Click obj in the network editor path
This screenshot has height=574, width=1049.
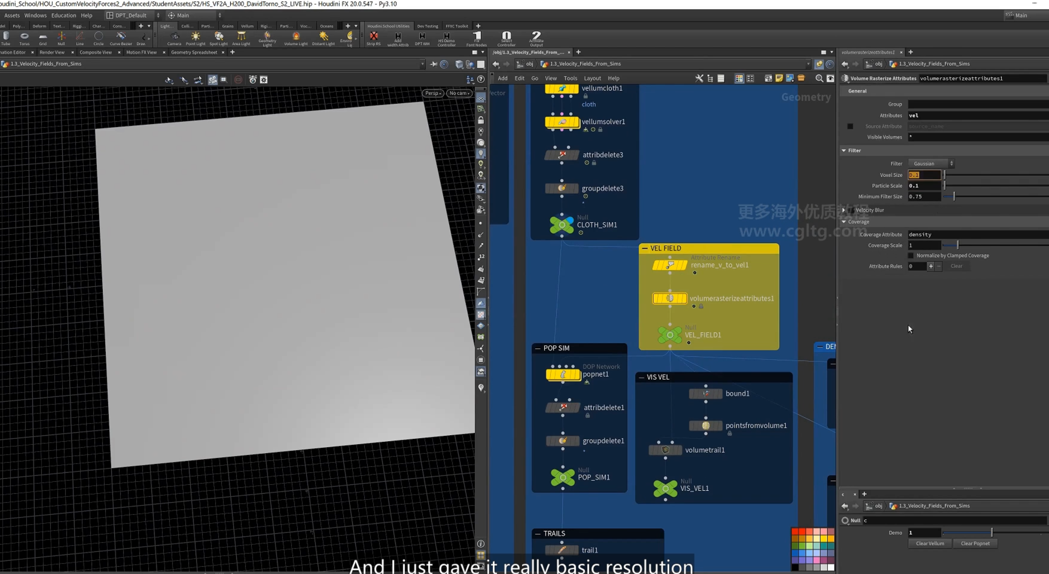[529, 64]
